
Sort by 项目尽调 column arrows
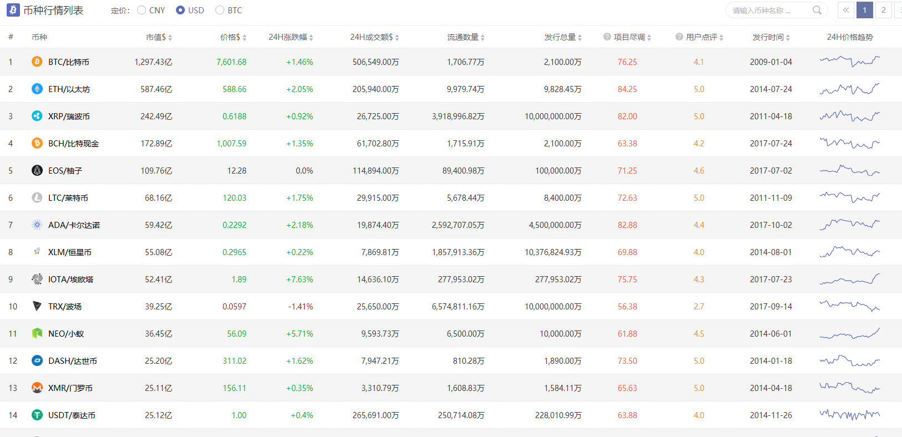click(x=649, y=37)
